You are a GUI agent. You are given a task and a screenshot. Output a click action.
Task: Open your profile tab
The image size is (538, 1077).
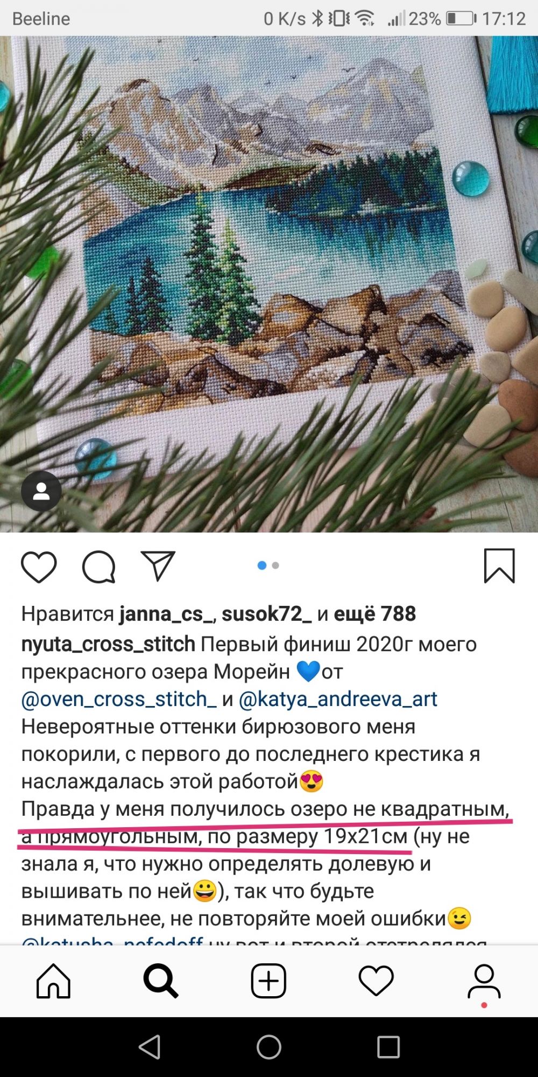(484, 981)
